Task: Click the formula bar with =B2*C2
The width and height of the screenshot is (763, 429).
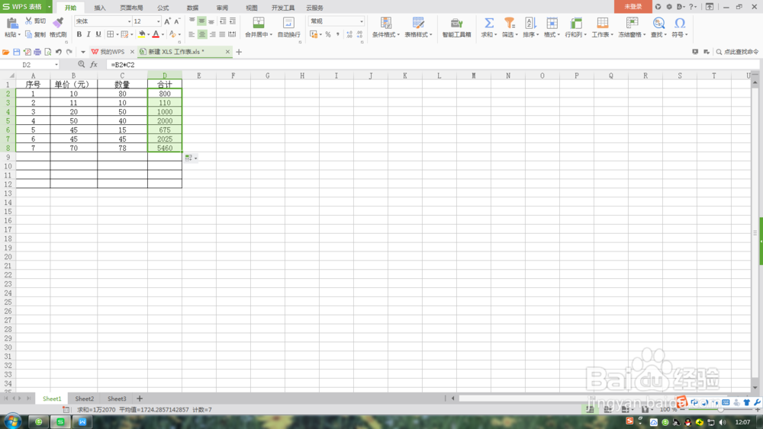Action: (x=433, y=65)
